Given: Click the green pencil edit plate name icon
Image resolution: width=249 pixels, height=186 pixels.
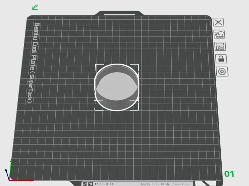Looking at the screenshot, I should point(35,7).
